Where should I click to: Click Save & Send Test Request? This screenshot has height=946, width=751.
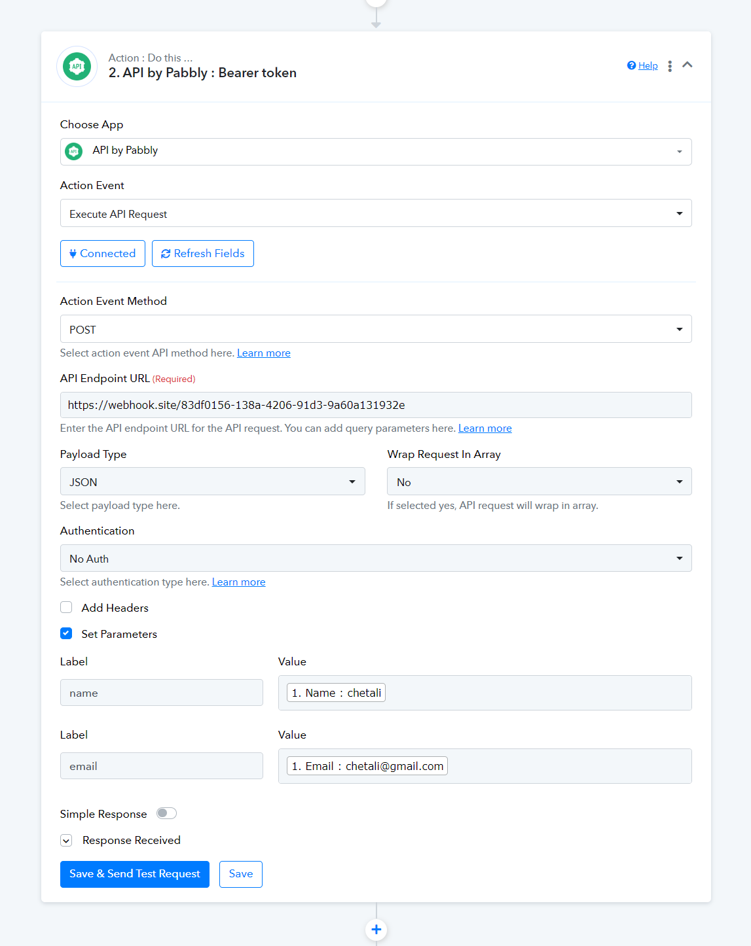[x=135, y=874]
